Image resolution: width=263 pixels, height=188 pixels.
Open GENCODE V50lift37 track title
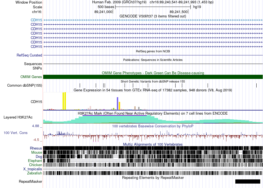[153, 16]
